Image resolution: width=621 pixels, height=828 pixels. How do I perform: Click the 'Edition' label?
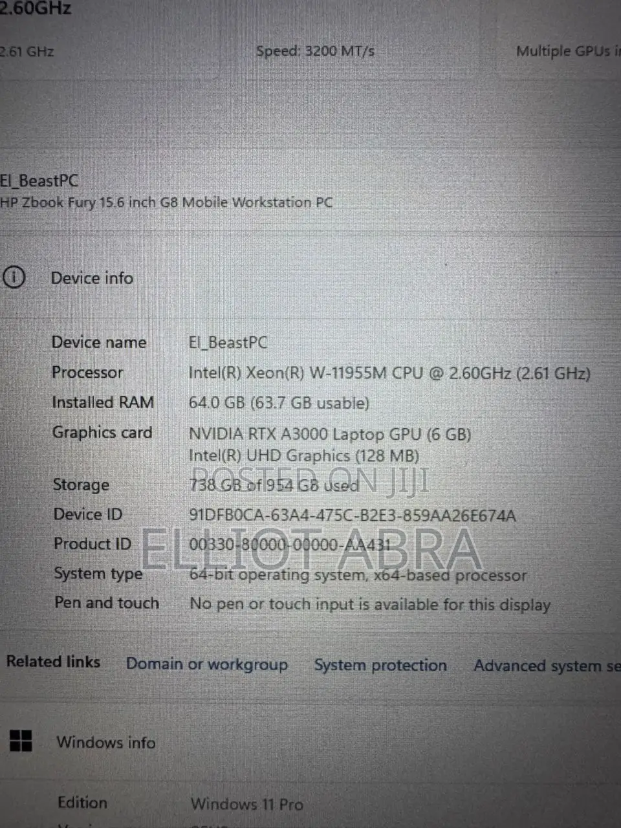pyautogui.click(x=82, y=803)
